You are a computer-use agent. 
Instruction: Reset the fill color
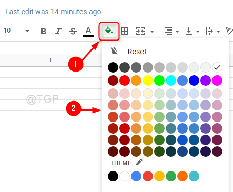(x=128, y=52)
